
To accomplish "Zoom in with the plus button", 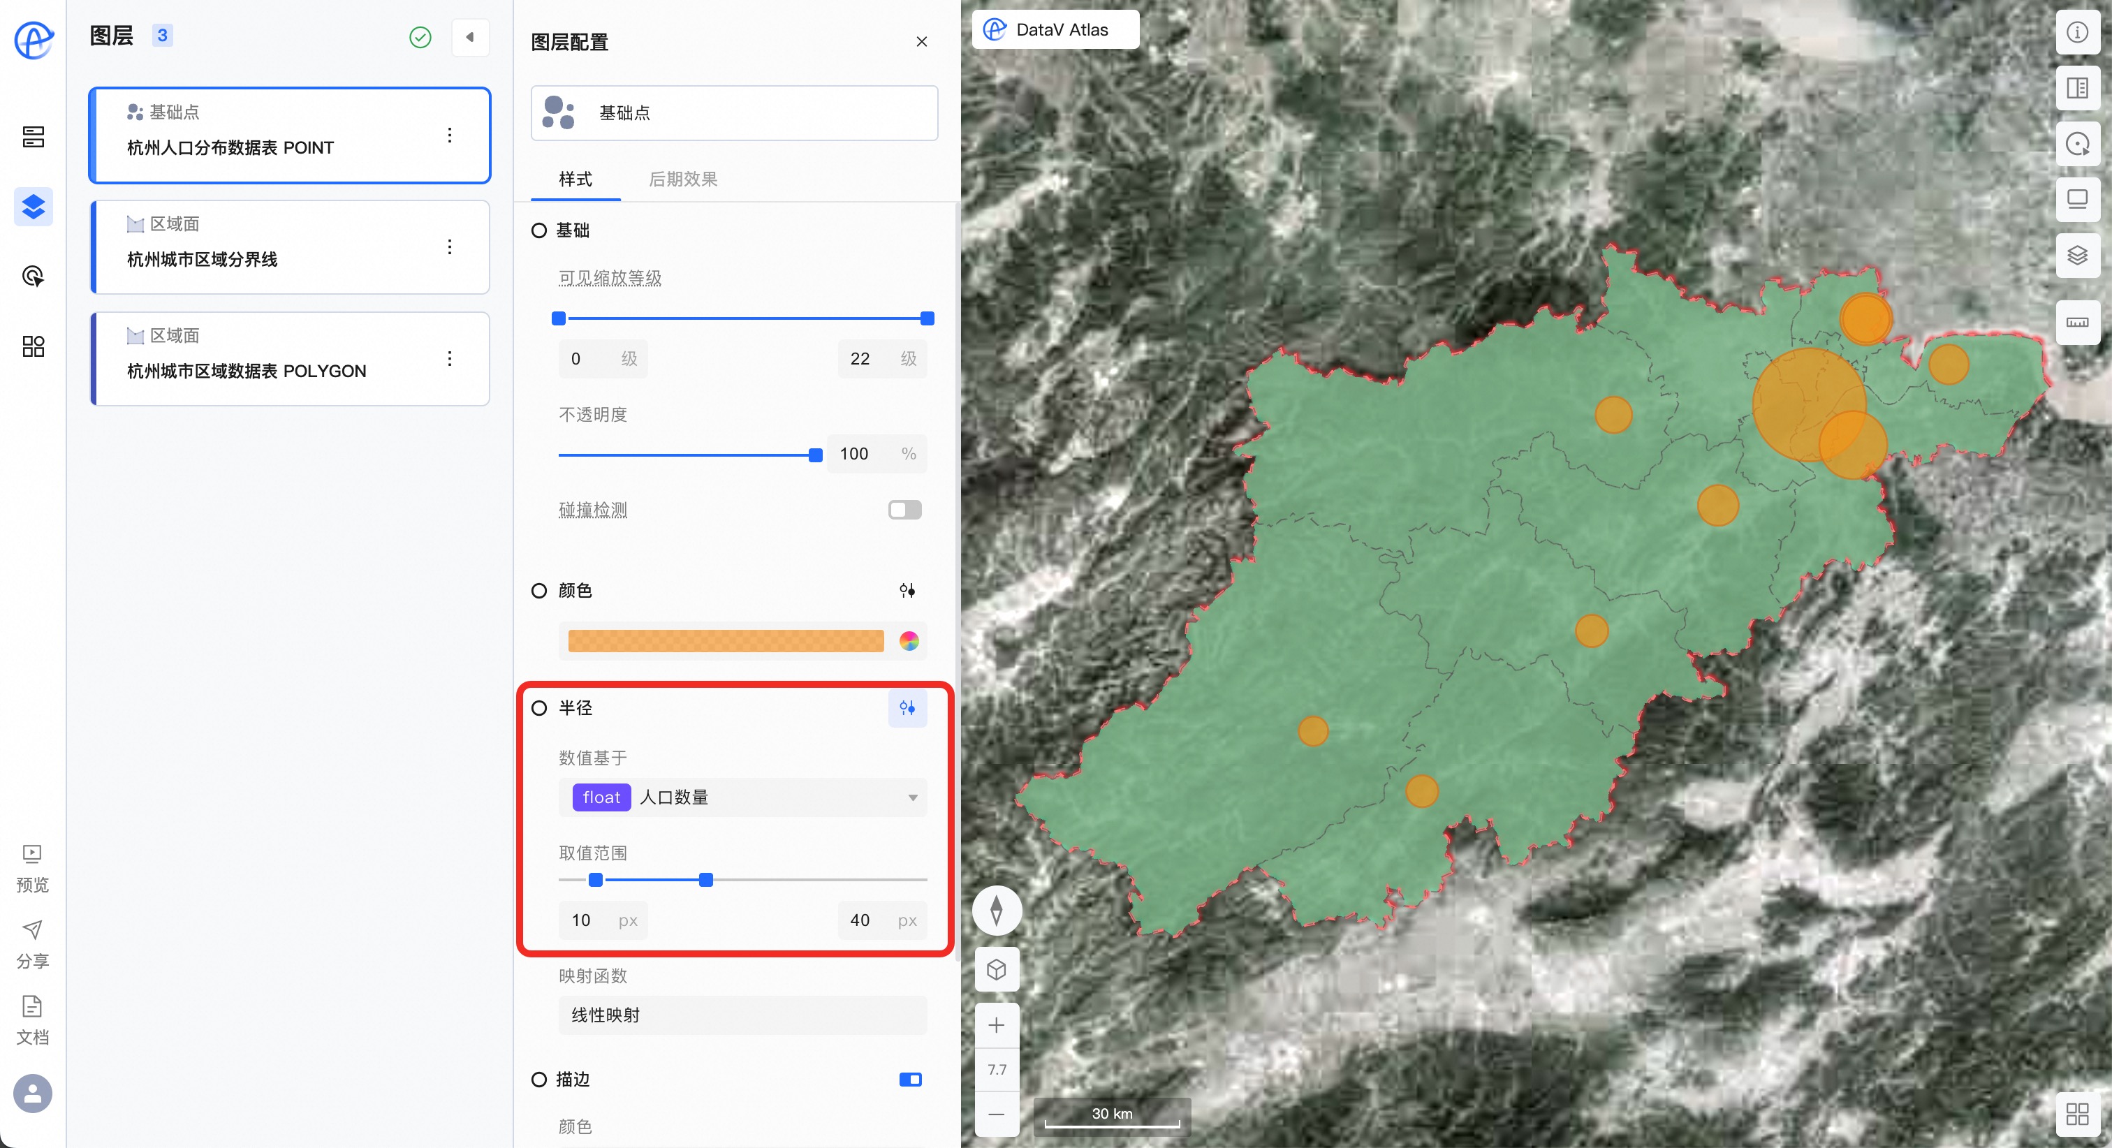I will (996, 1025).
